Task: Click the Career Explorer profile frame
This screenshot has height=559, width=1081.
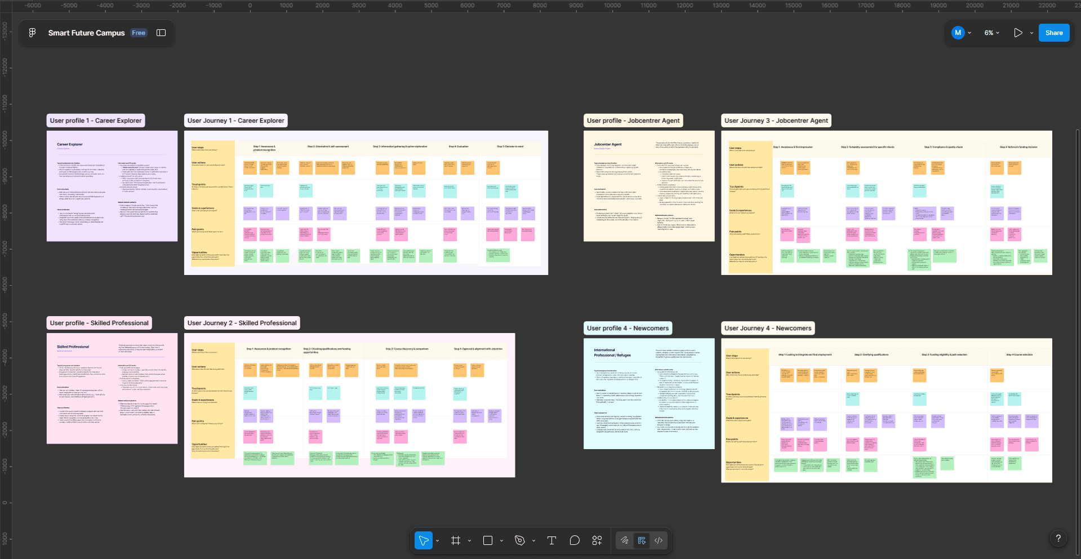Action: point(112,186)
